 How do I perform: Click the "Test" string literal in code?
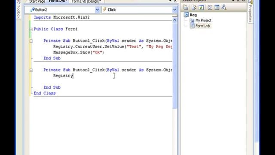pos(134,46)
